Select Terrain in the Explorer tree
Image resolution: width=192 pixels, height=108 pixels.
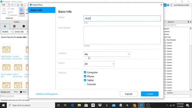pos(166,34)
